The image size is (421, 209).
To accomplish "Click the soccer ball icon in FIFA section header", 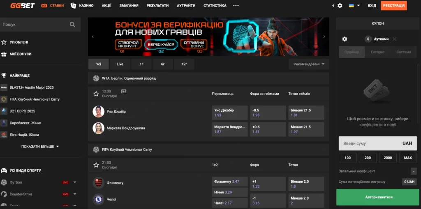I will pyautogui.click(x=96, y=150).
